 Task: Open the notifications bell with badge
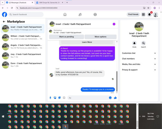149,15
